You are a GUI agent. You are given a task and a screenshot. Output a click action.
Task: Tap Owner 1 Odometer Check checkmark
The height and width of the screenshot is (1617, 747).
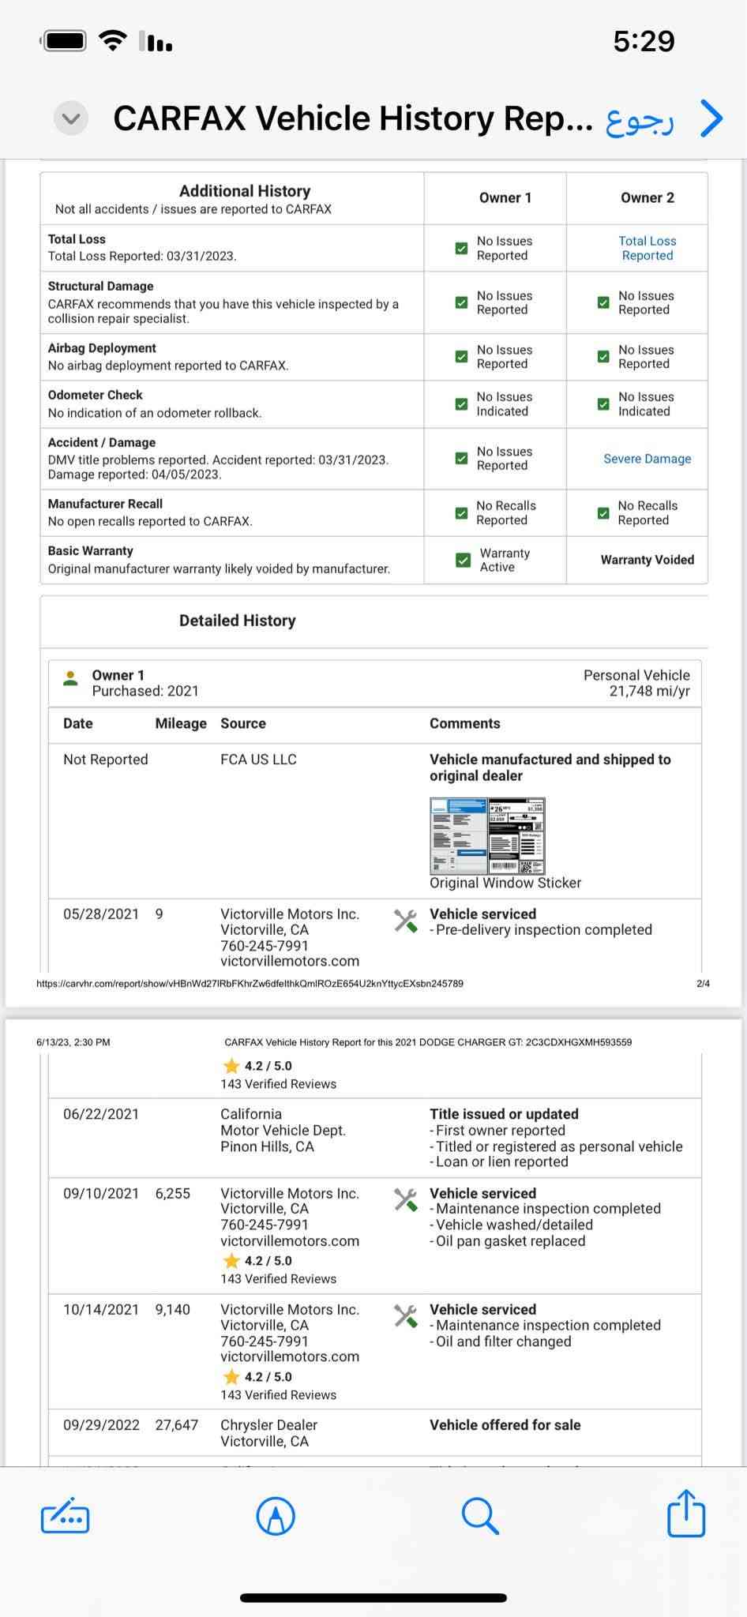coord(462,404)
